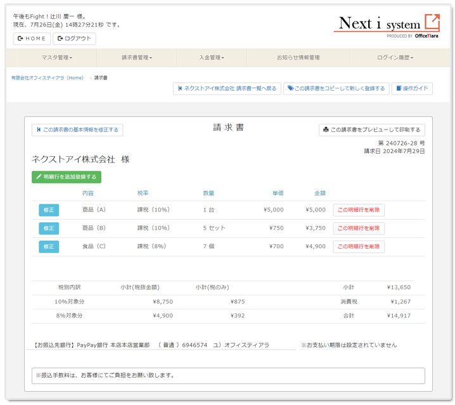Click the 消費税 amount ¥1,267
Viewport: 455px width, 405px height.
tap(401, 302)
